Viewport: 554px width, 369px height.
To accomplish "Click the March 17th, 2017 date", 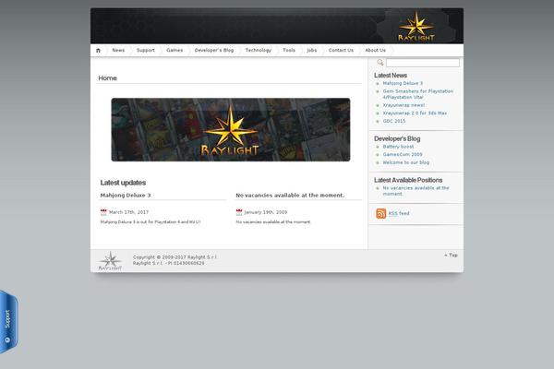I will point(128,212).
